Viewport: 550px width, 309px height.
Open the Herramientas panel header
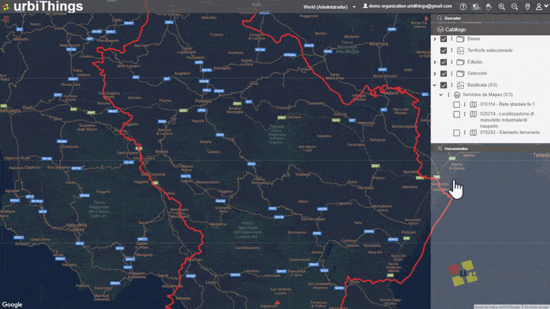point(490,148)
